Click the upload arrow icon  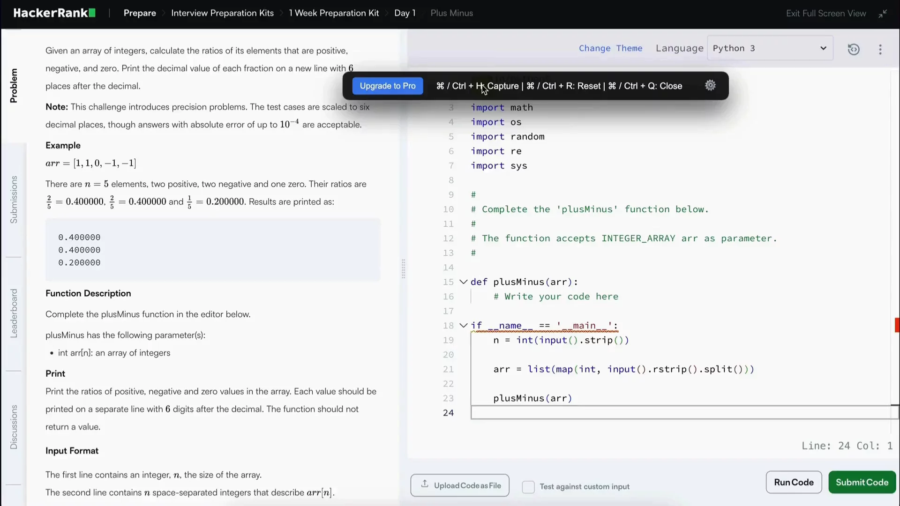(x=425, y=484)
